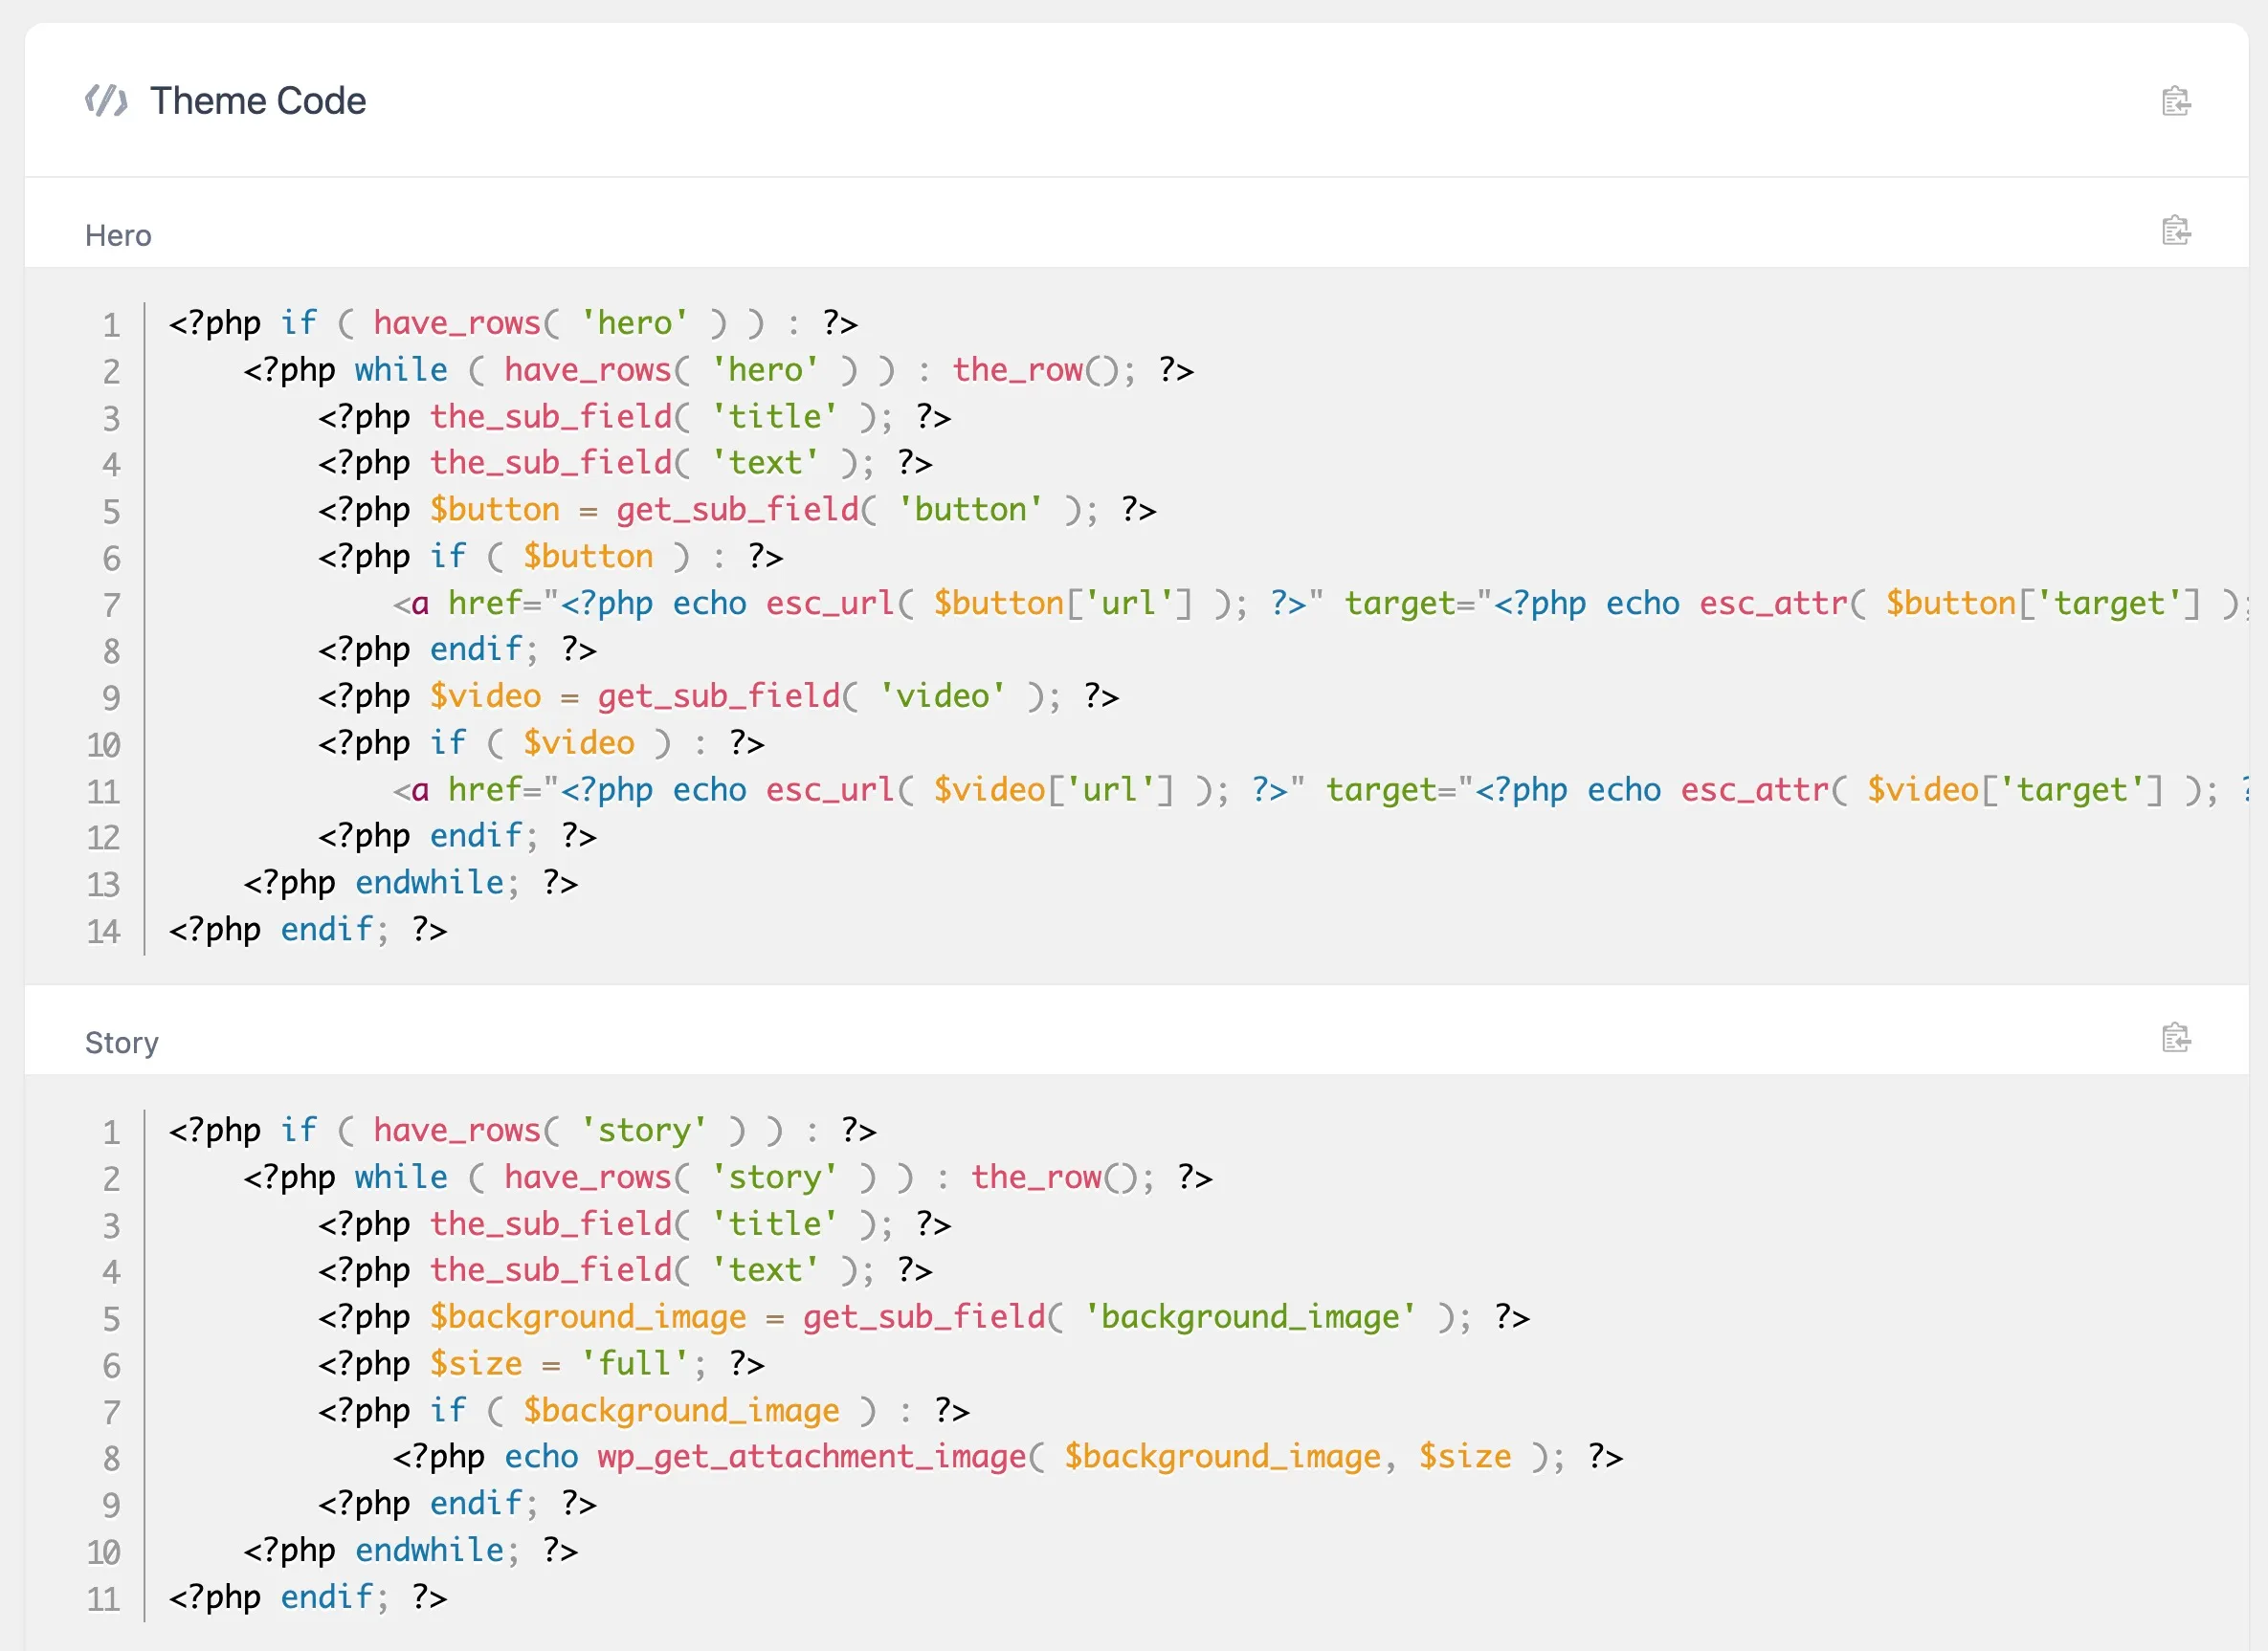Click Story line 6 $size = 'full'

tap(541, 1363)
